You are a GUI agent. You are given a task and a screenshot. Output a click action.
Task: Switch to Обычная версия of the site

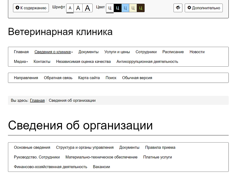tap(136, 78)
